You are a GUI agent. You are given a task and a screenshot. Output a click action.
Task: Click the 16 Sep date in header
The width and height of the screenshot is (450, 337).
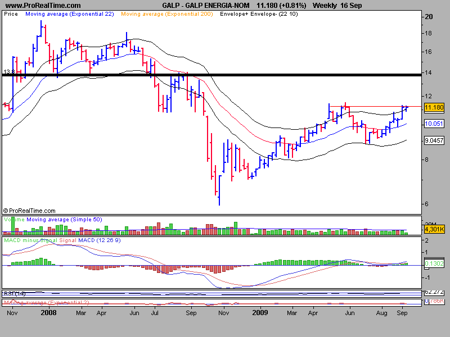coord(351,6)
